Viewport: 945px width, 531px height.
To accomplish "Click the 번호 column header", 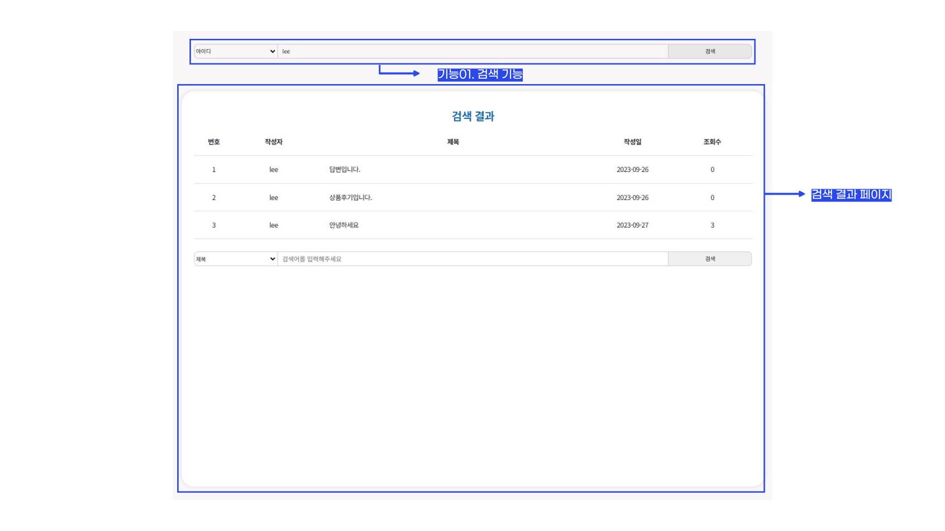I will coord(214,142).
